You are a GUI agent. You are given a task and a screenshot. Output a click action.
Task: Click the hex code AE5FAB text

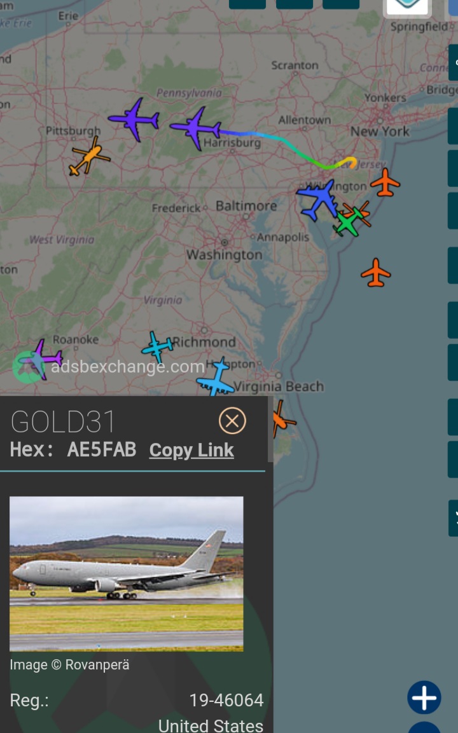pos(102,449)
